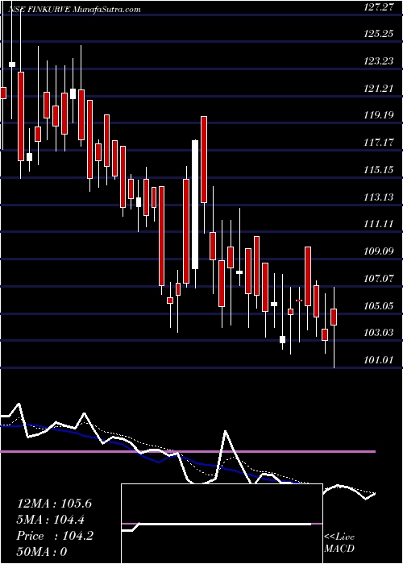Click the 12MA : 105.6 readout

[x=54, y=504]
